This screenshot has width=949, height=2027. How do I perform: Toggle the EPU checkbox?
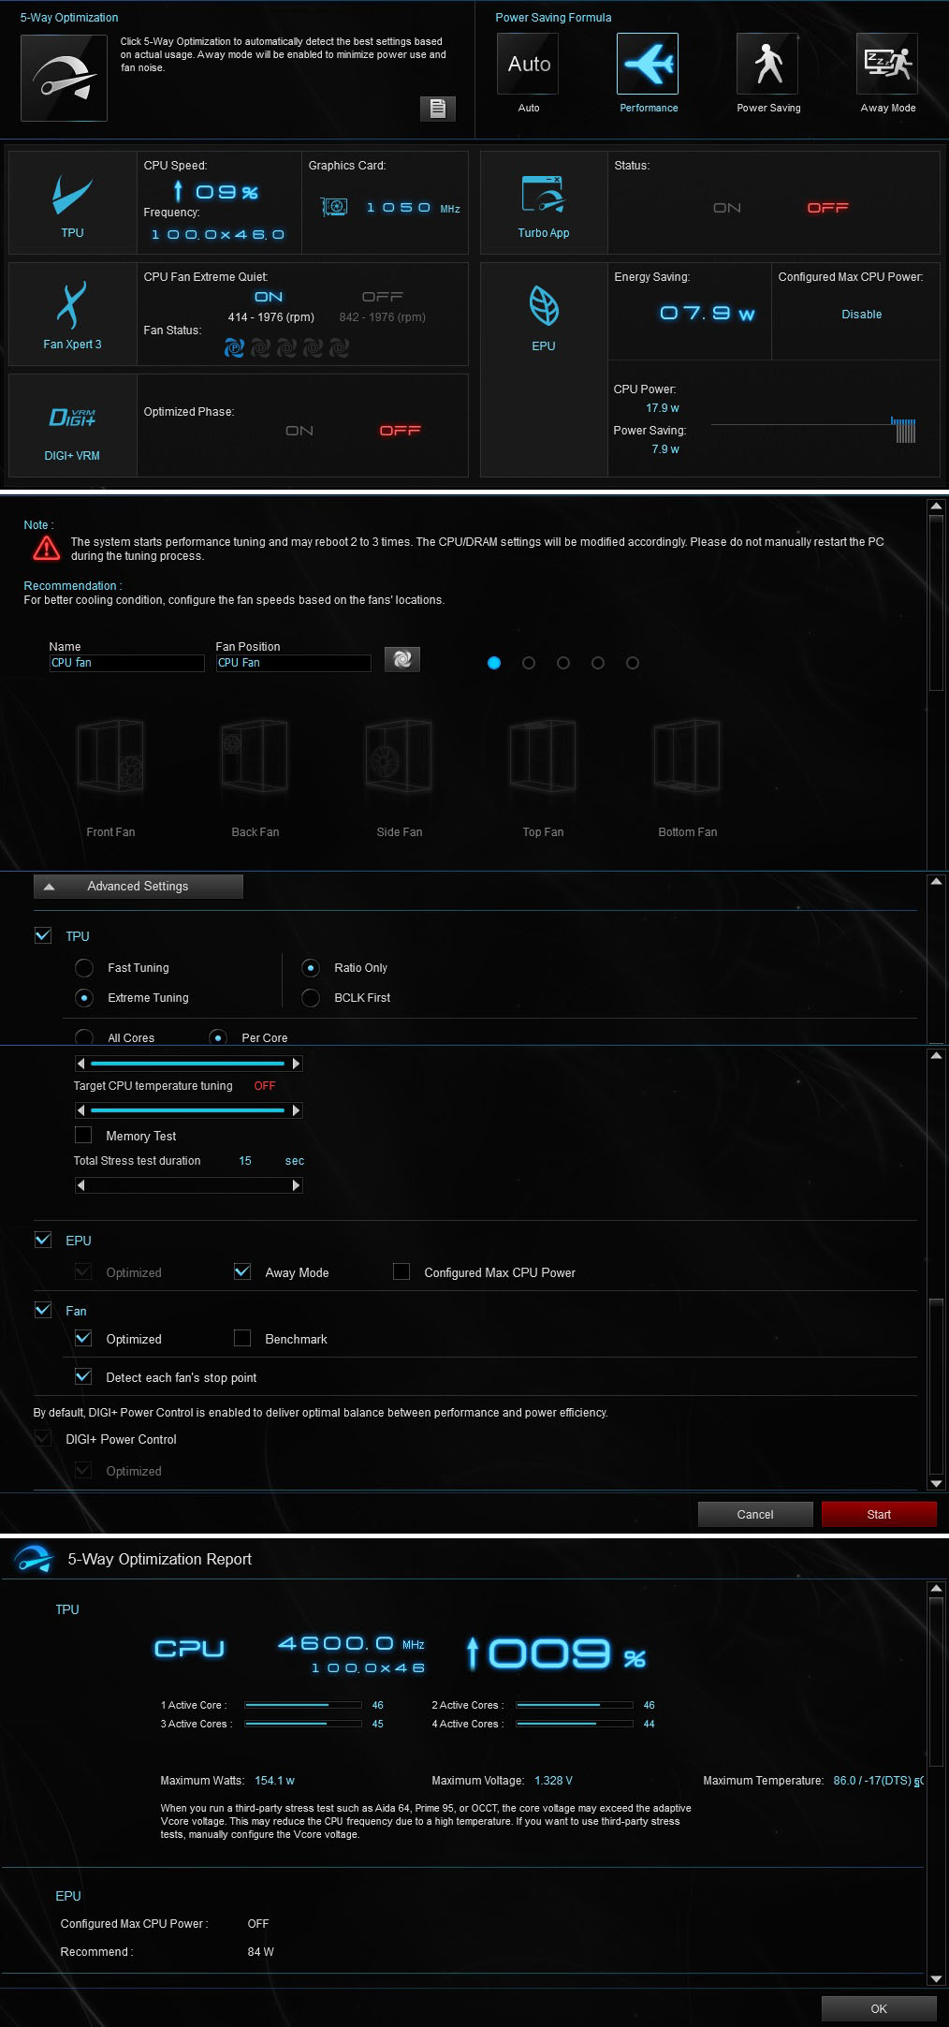[43, 1240]
